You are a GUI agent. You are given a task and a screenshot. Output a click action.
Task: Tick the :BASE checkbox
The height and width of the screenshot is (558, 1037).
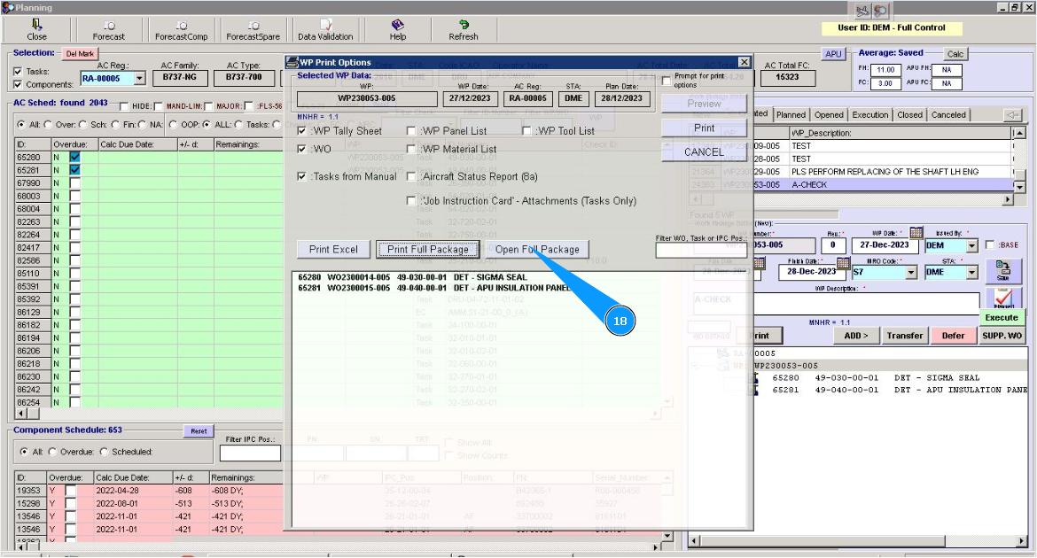pos(990,244)
